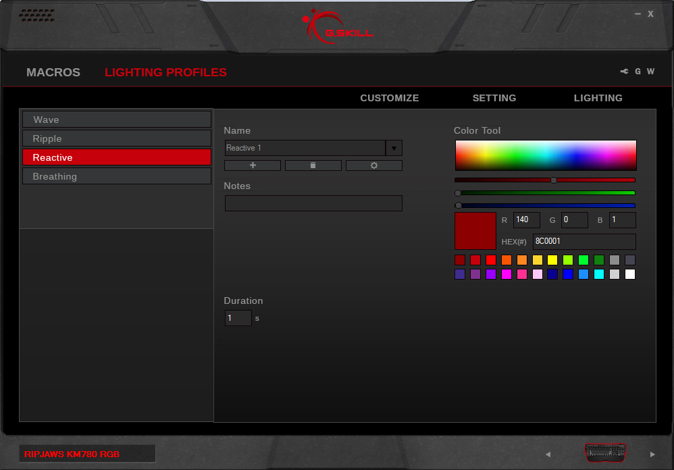Open the MACROS tab

[x=53, y=72]
